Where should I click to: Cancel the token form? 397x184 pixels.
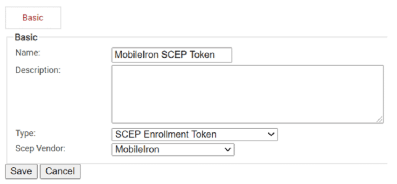pyautogui.click(x=60, y=171)
